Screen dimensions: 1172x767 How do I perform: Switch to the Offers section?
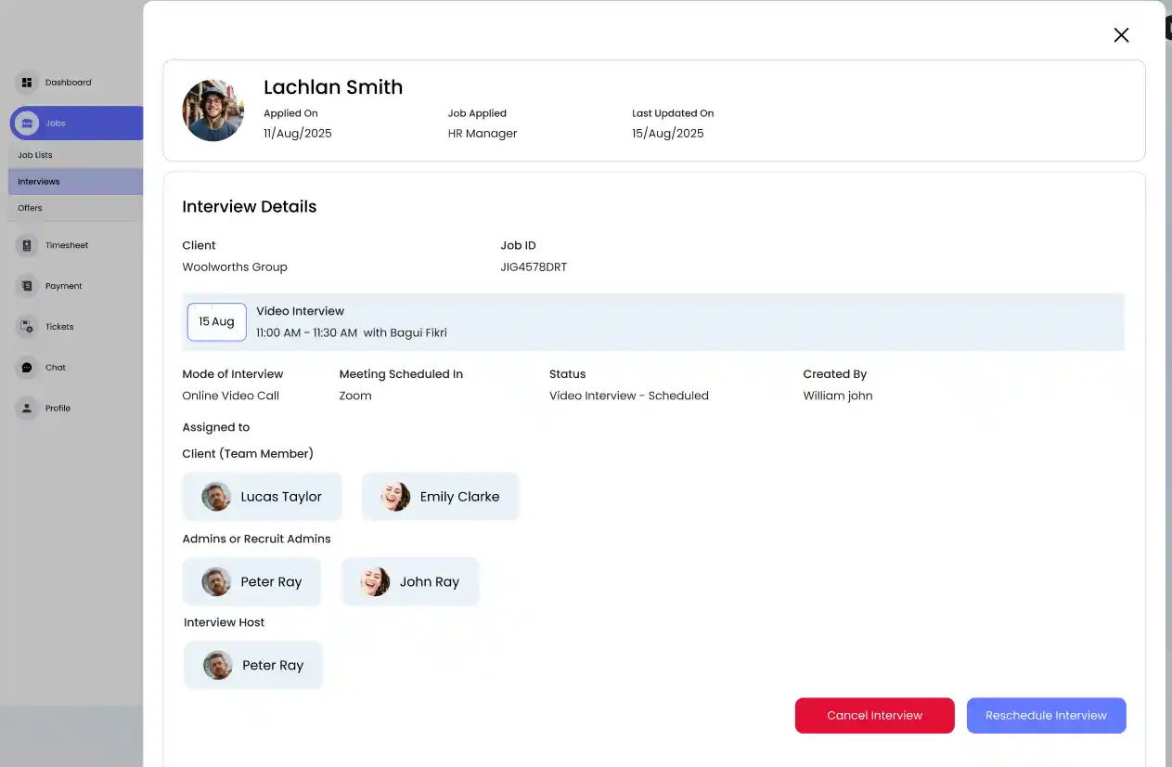[x=29, y=208]
